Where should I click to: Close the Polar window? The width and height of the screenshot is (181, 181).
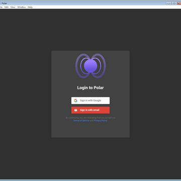tap(179, 3)
